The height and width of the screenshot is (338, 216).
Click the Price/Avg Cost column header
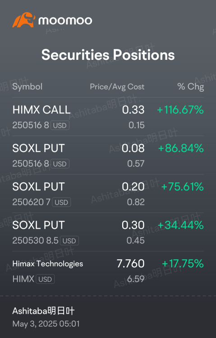pos(117,87)
